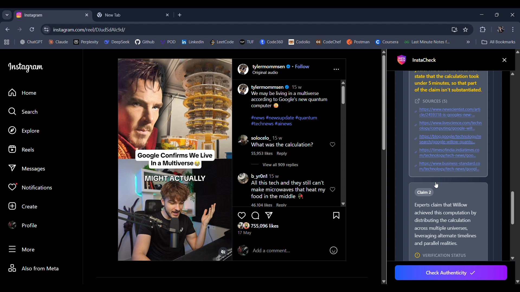The height and width of the screenshot is (292, 520).
Task: Go back to the previous page
Action: pyautogui.click(x=8, y=29)
